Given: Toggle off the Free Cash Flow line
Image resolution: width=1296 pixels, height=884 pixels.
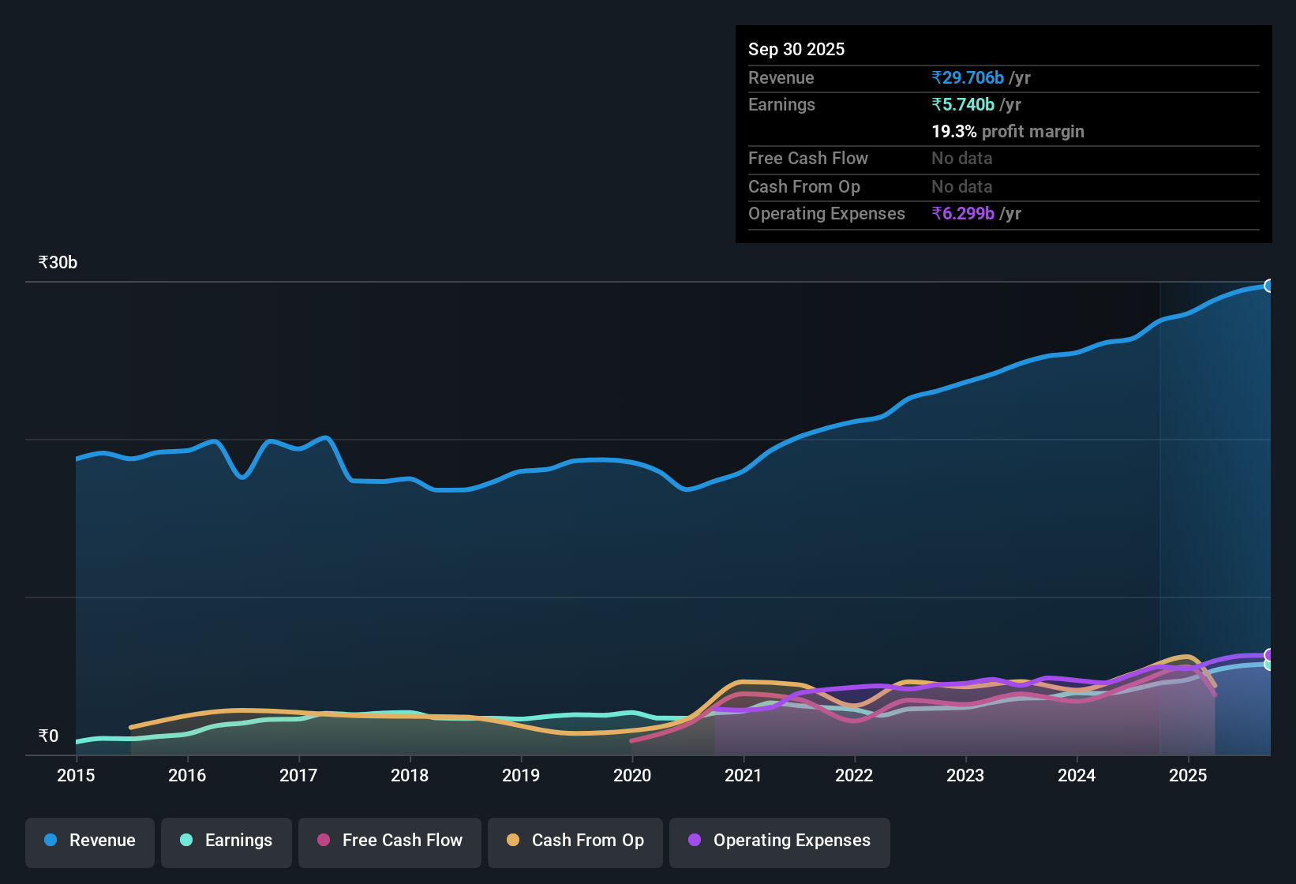Looking at the screenshot, I should tap(389, 841).
